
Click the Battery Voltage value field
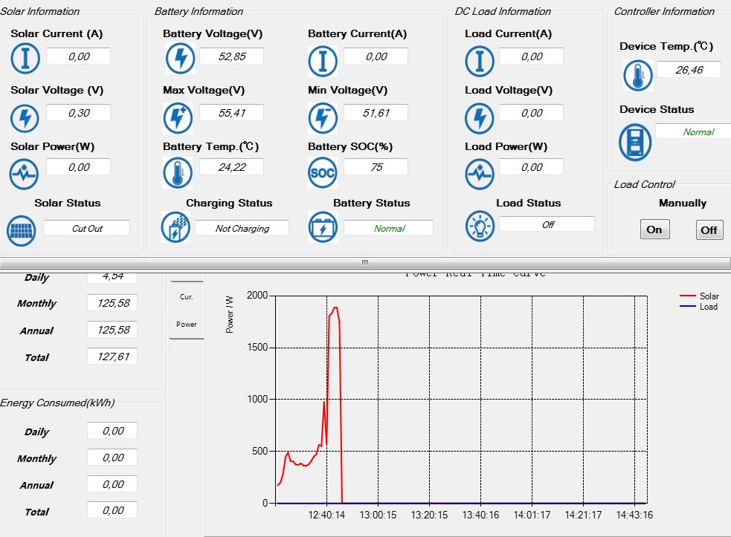pyautogui.click(x=232, y=56)
